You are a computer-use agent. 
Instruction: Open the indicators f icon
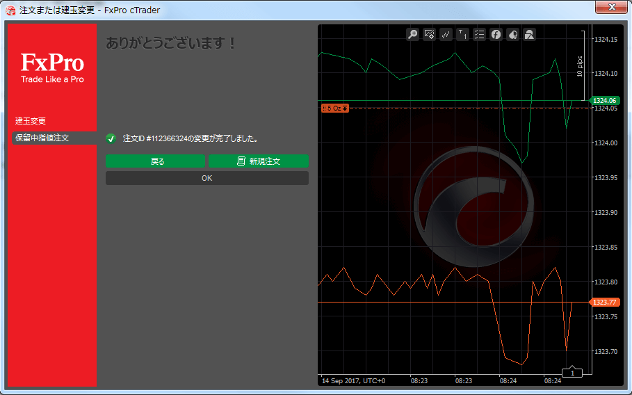pyautogui.click(x=496, y=35)
